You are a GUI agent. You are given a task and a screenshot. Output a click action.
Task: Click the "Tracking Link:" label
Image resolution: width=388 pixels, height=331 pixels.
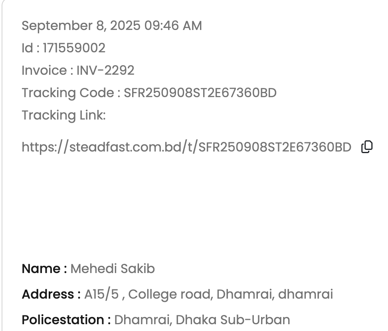[x=63, y=115]
